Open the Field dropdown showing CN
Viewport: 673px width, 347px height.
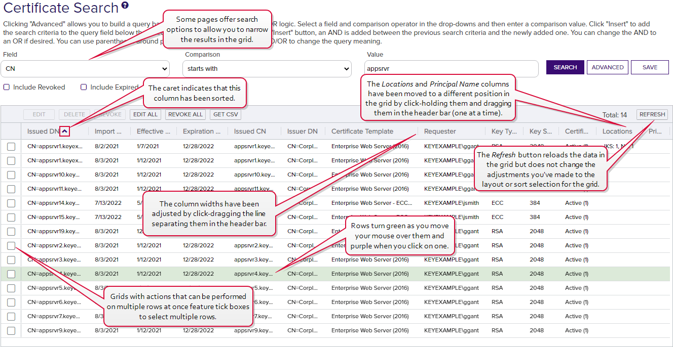coord(86,68)
